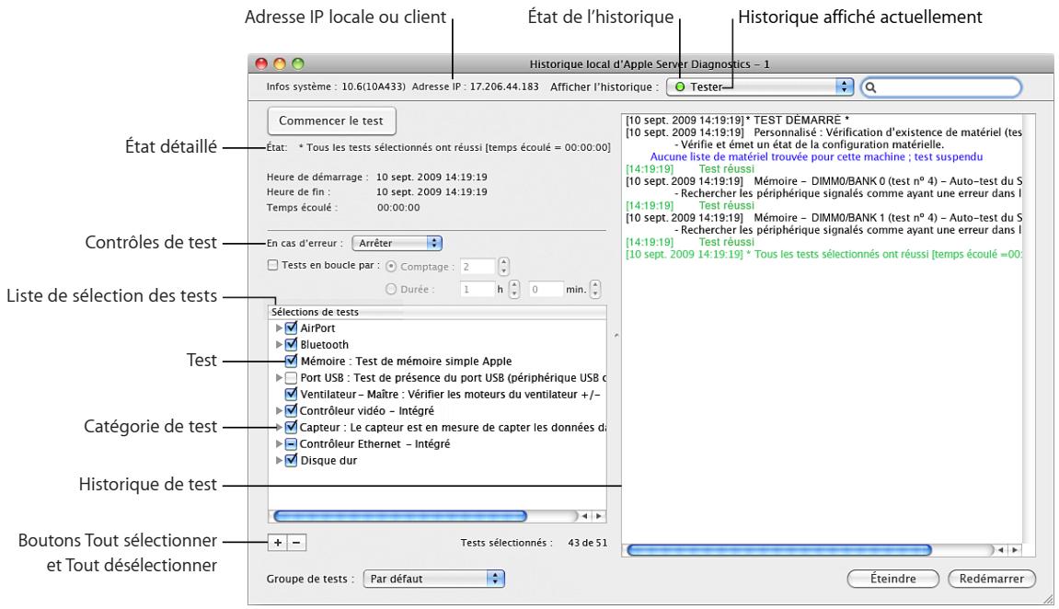Click the hours stepper beside h
Screen dimensions: 1059x609
pos(514,290)
